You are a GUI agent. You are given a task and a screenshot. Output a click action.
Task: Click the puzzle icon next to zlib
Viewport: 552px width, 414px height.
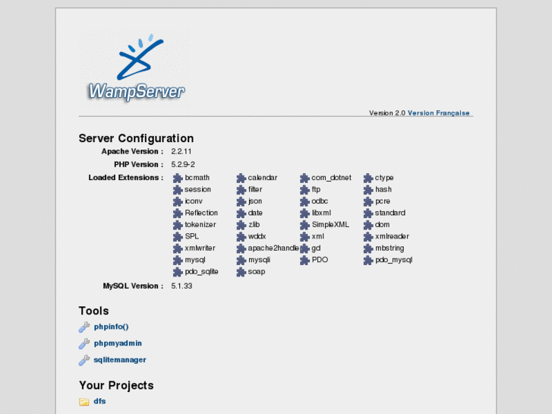(x=241, y=225)
